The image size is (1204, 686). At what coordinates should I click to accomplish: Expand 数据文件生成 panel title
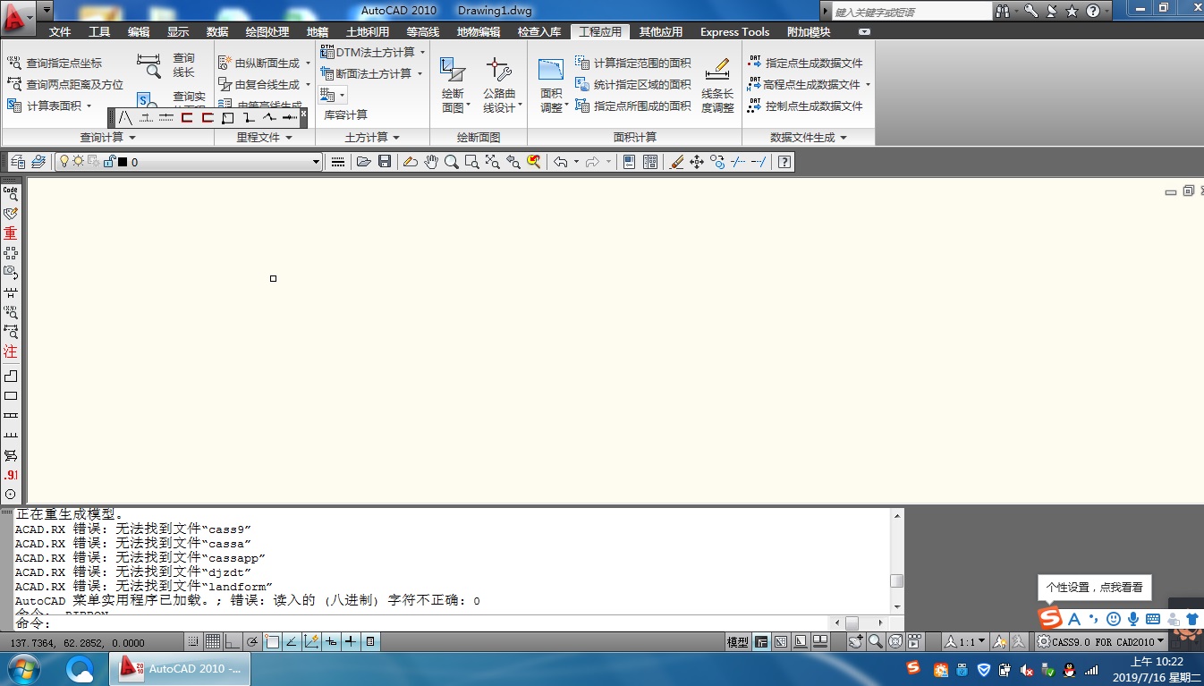tap(809, 138)
